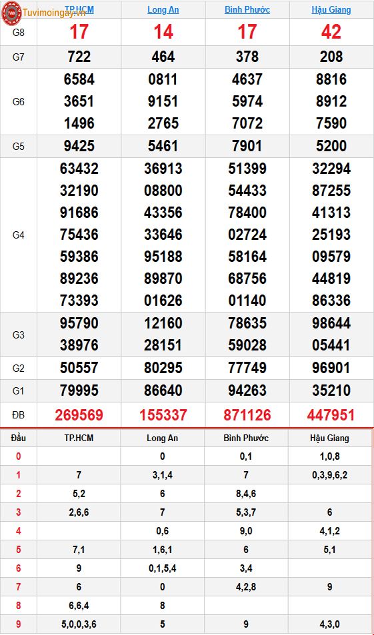The height and width of the screenshot is (635, 374).
Task: Click G5 number 5200
Action: click(x=331, y=146)
